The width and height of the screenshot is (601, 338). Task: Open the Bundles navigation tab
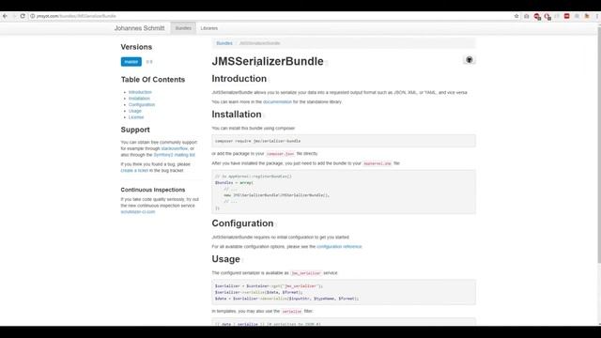(183, 28)
